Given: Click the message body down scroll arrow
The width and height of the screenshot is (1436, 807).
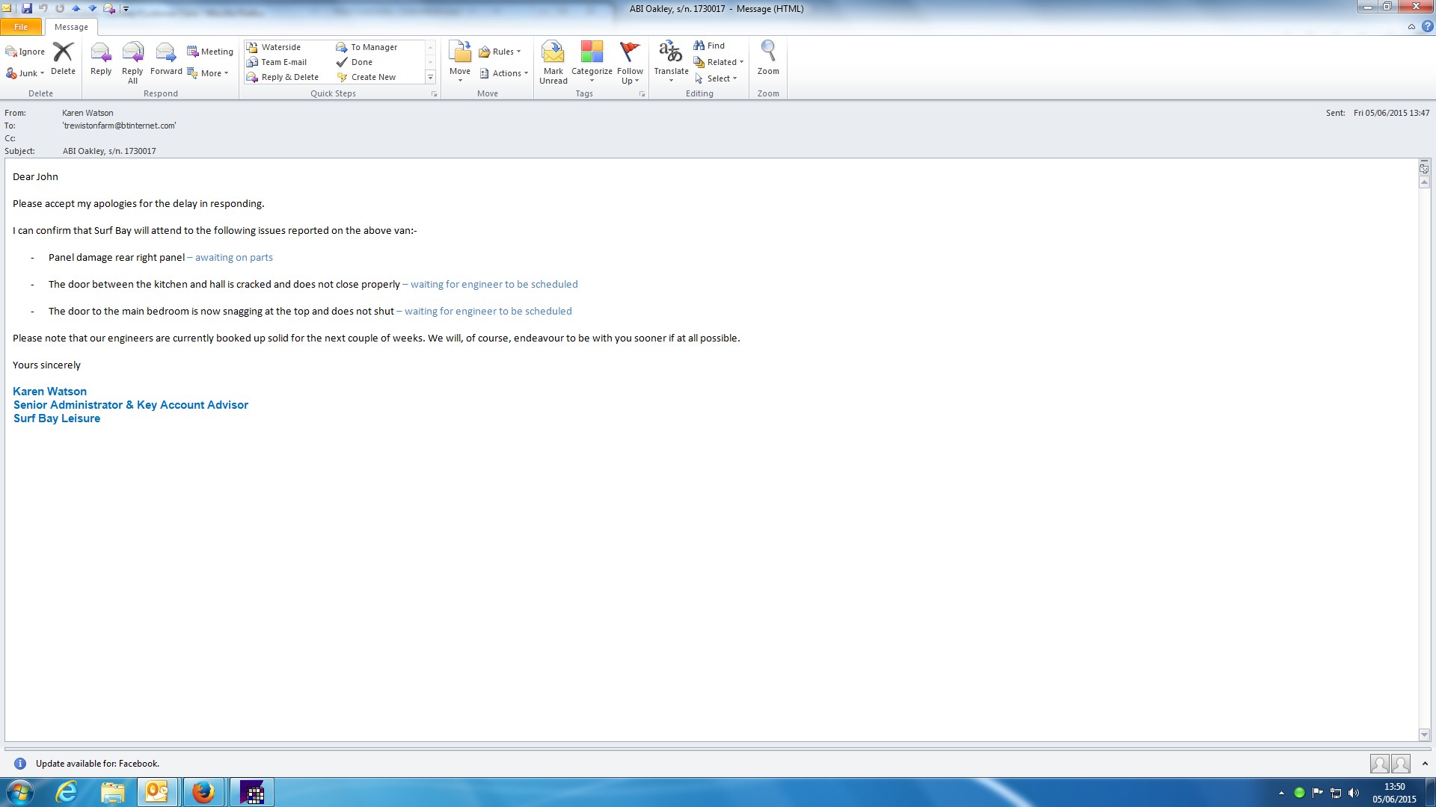Looking at the screenshot, I should (x=1424, y=735).
